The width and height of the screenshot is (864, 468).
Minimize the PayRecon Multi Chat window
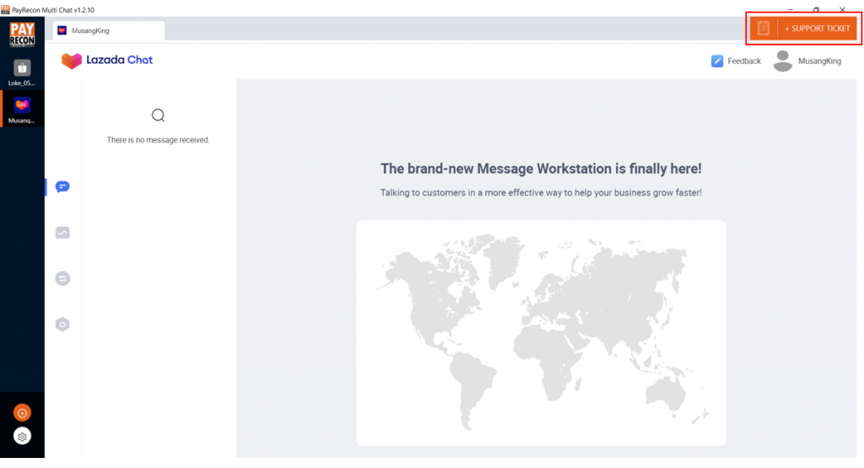click(790, 9)
